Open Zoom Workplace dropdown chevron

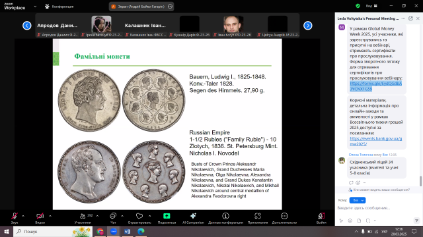(x=35, y=7)
